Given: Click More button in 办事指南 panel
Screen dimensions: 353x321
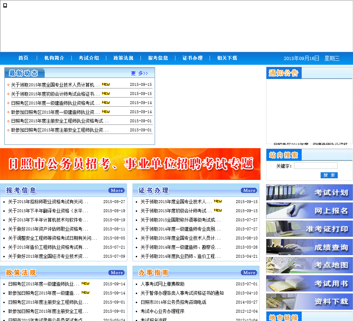Looking at the screenshot, I should pyautogui.click(x=249, y=273).
